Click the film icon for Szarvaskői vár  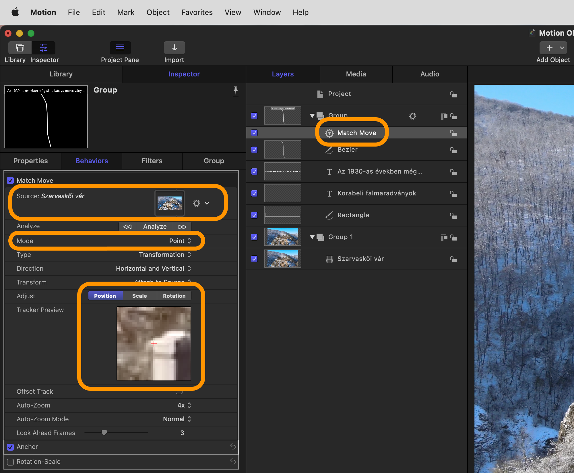(x=329, y=259)
